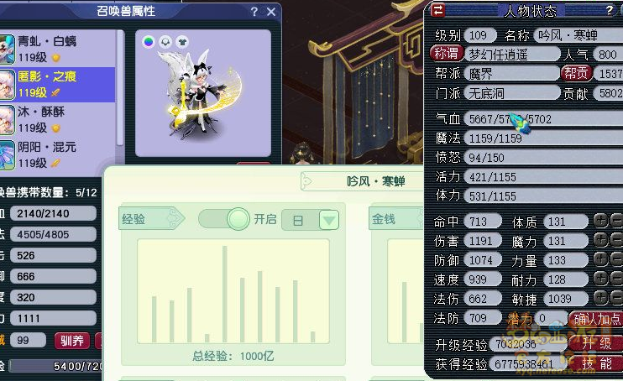The image size is (623, 381).
Task: Increase 敏捷 with plus button
Action: coord(600,298)
